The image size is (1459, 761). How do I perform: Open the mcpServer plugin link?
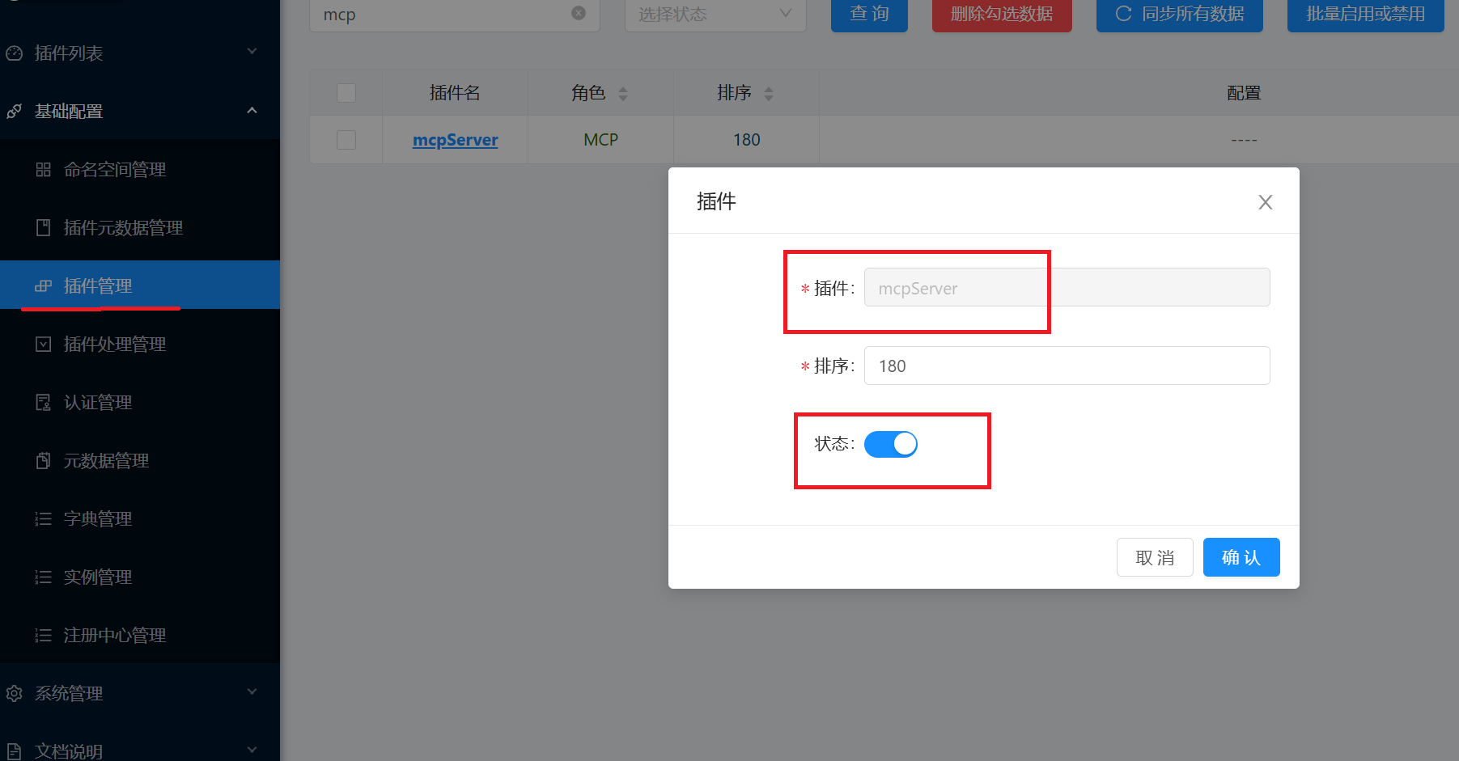pos(455,140)
